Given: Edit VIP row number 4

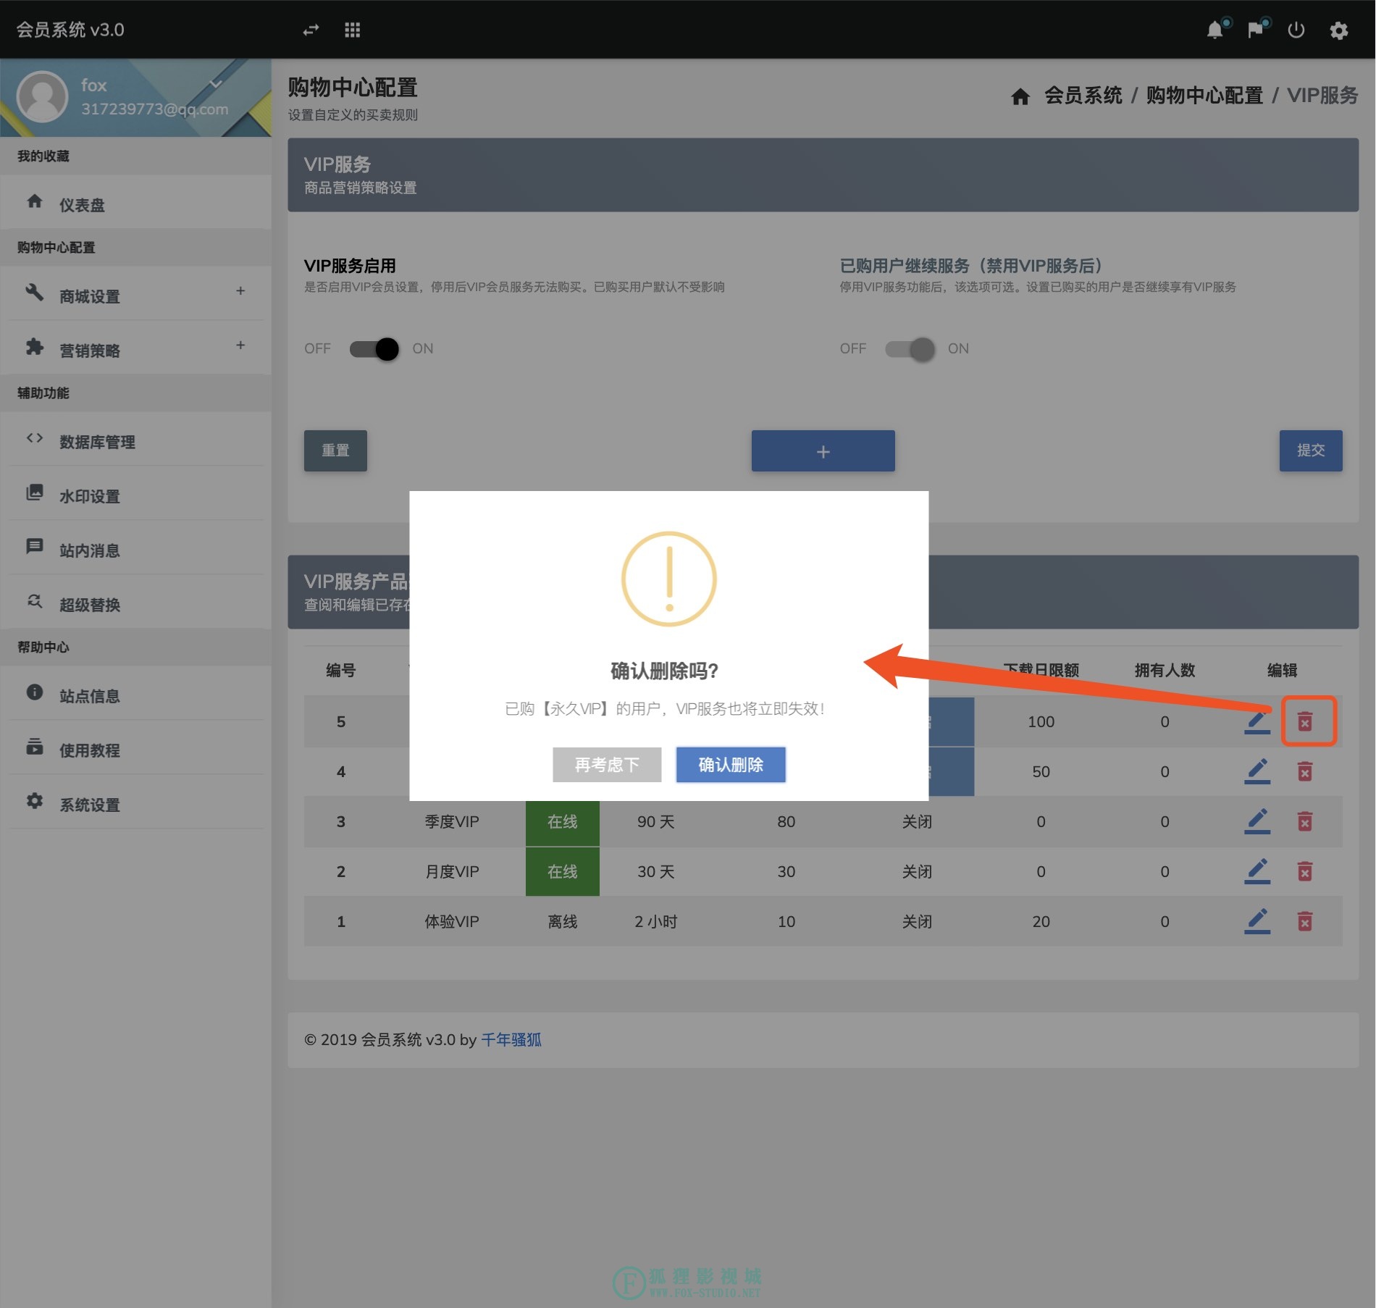Looking at the screenshot, I should tap(1257, 771).
